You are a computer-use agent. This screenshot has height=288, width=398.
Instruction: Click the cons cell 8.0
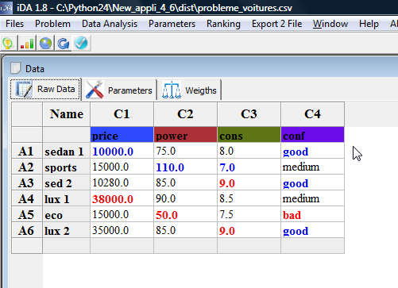click(x=249, y=151)
